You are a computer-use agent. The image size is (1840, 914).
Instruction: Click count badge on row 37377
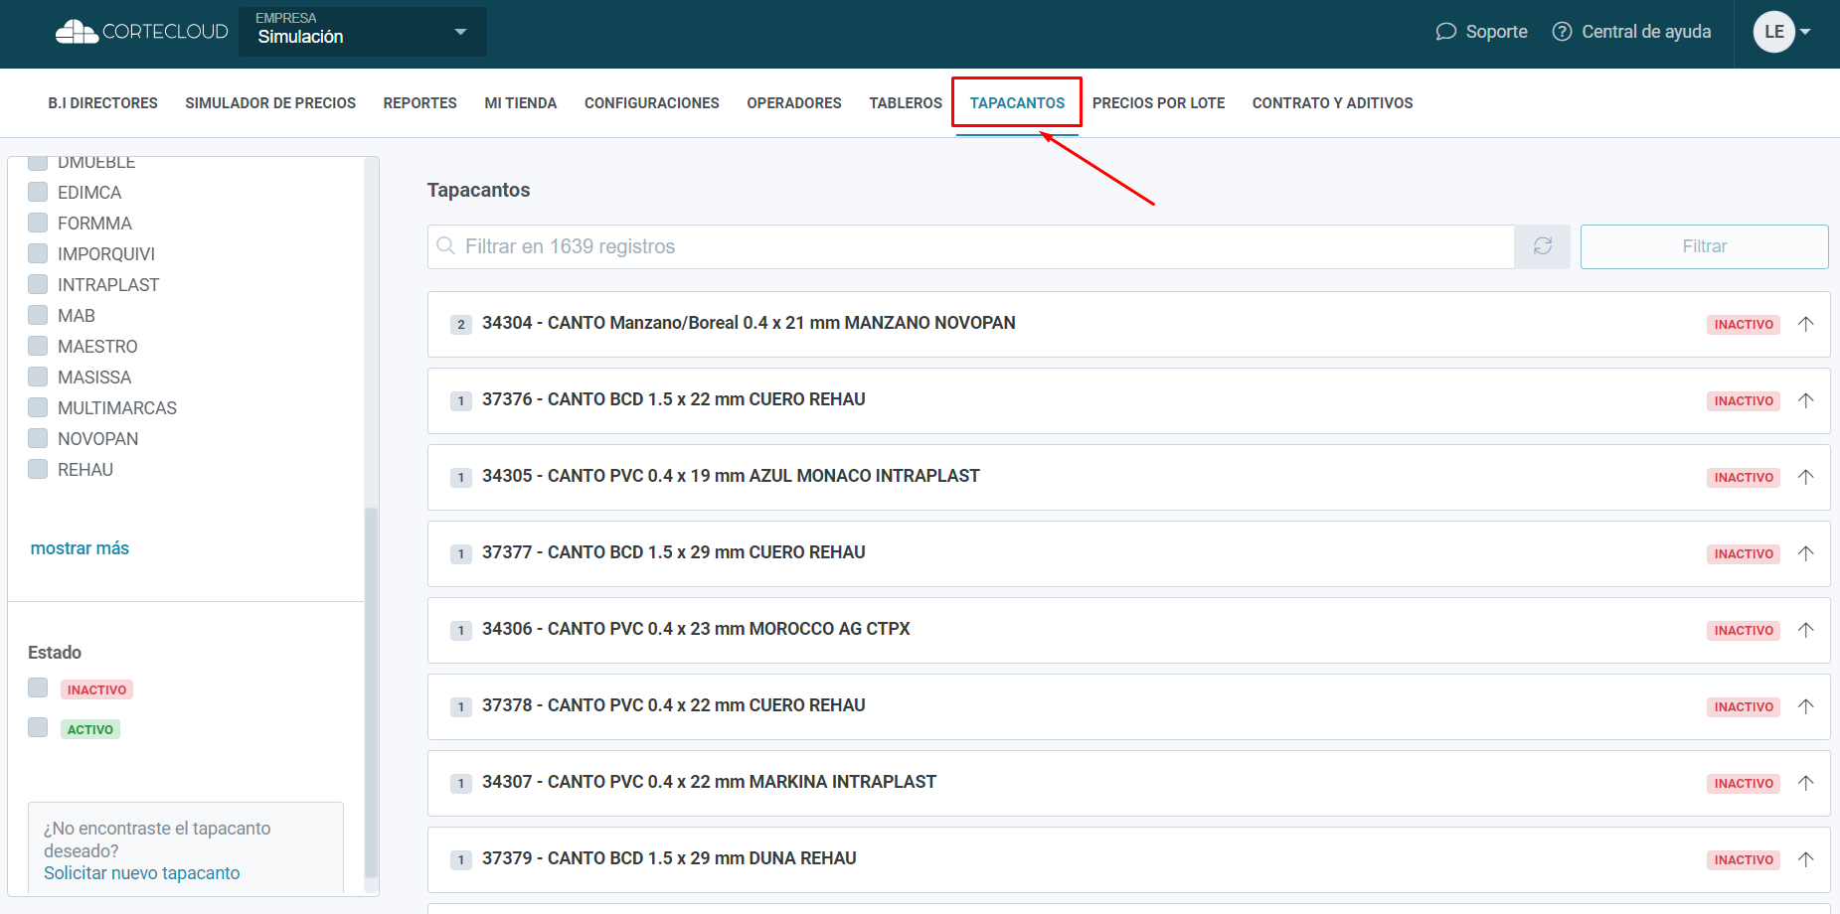[x=461, y=554]
